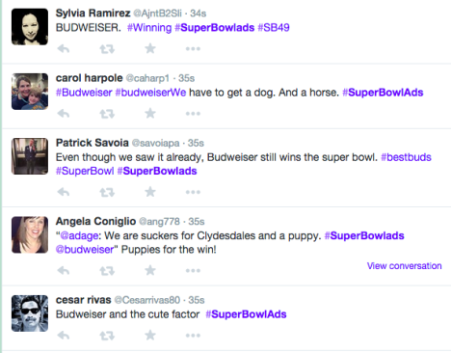Screen dimensions: 451x353
Task: Open the #bestbuds hashtag link
Action: [406, 157]
